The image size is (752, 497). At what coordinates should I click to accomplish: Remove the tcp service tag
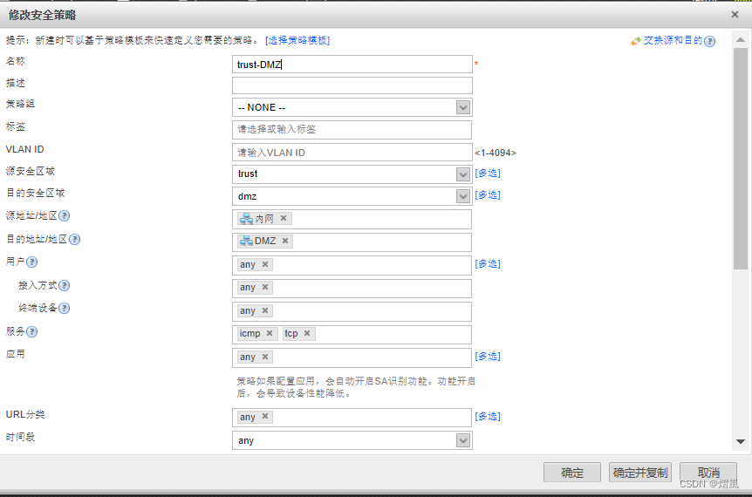(x=307, y=334)
